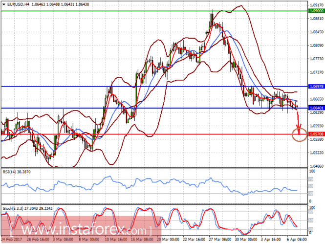Viewport: 325px width, 244px height.
Task: Open the EURUSD,H4 chart dropdown arrow
Action: click(x=4, y=4)
